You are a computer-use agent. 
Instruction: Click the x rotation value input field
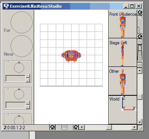coord(15,78)
